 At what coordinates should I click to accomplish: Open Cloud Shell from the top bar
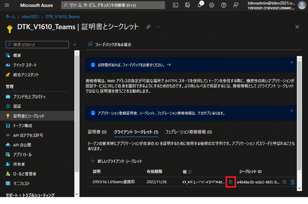[176, 5]
